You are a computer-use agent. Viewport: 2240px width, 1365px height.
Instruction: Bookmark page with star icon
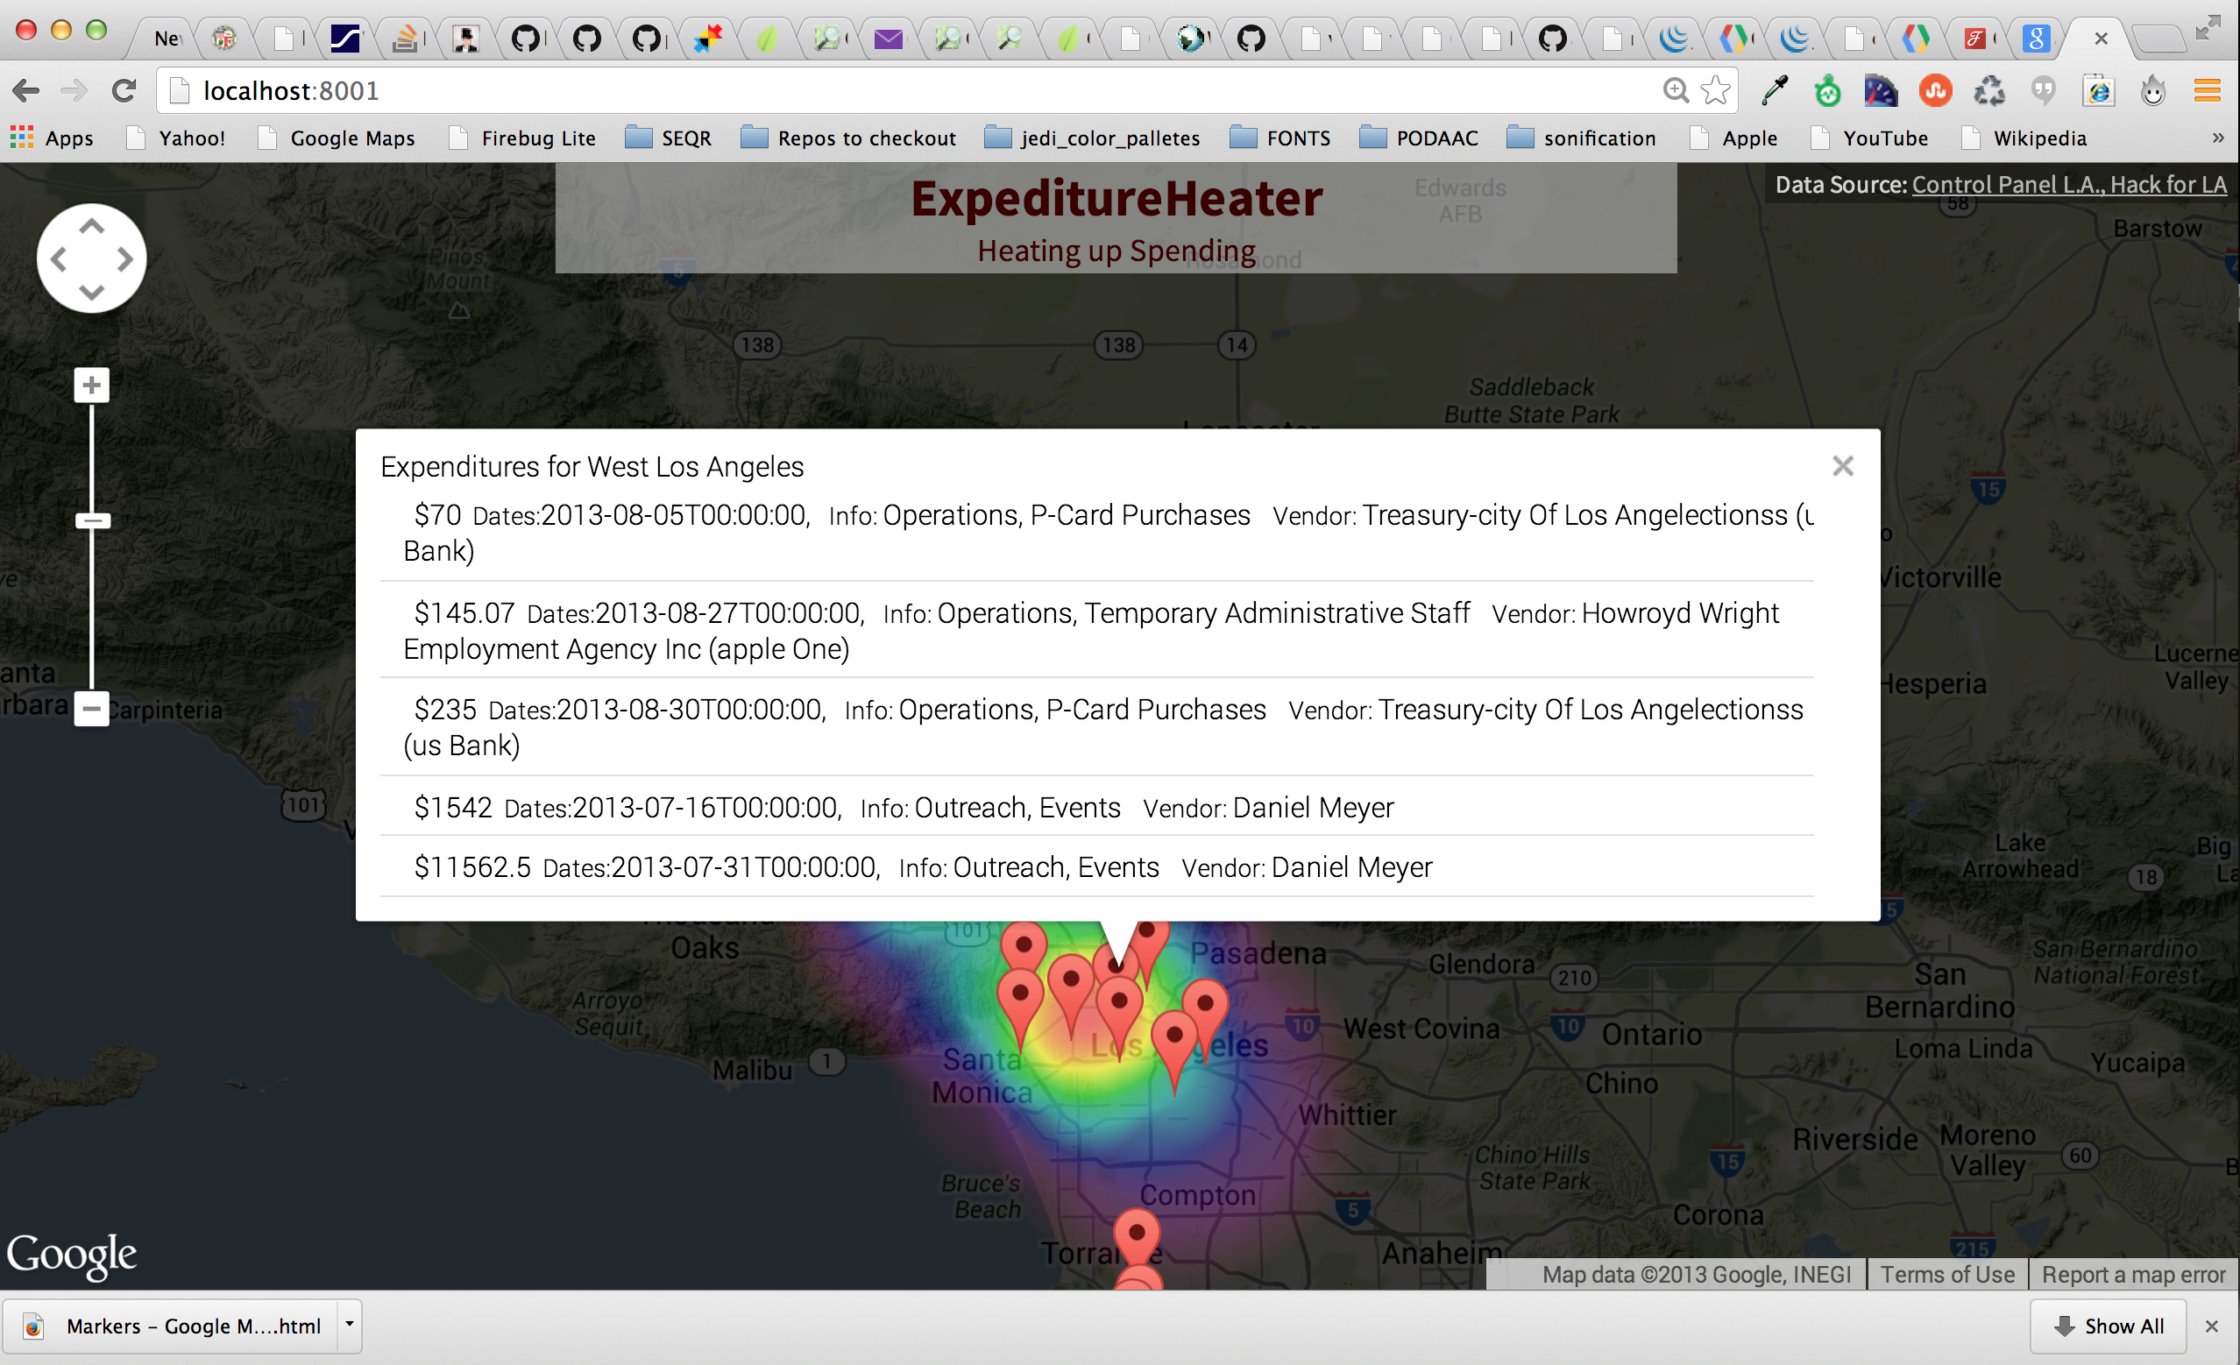pyautogui.click(x=1714, y=91)
